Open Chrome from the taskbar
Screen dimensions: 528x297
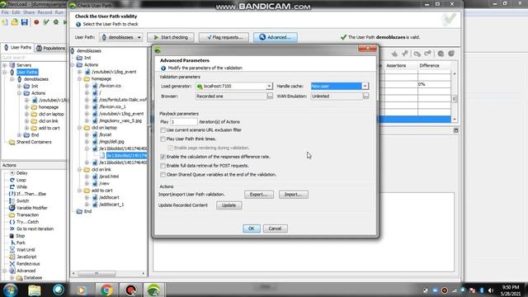click(x=106, y=290)
